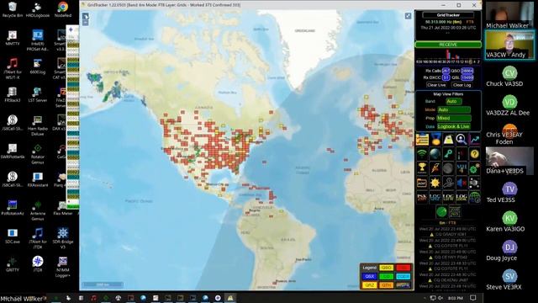Open the HRDLogbook desktop shortcut
The height and width of the screenshot is (303, 538).
click(38, 10)
